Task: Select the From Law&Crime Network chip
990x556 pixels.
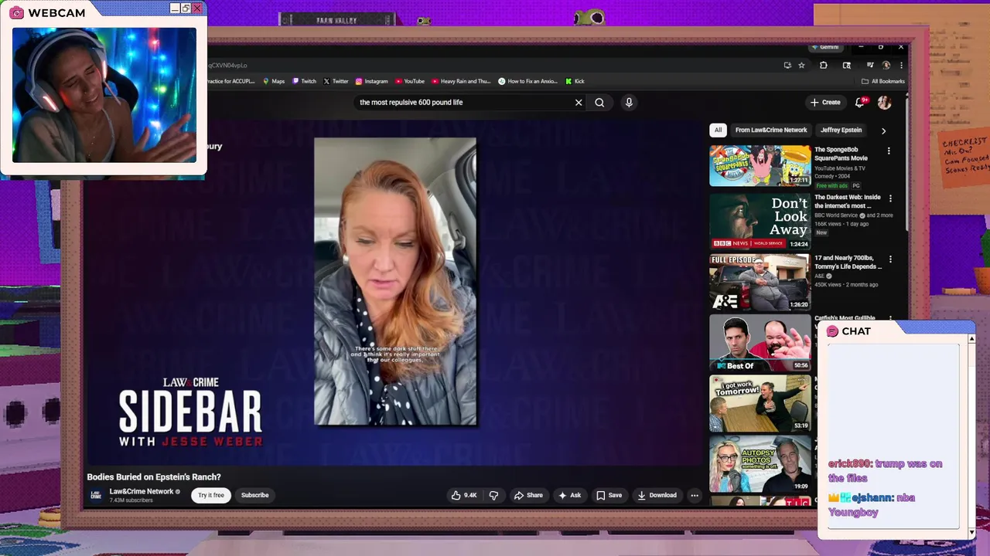Action: click(771, 130)
